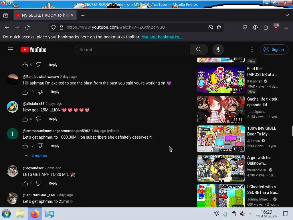This screenshot has height=220, width=293.
Task: Dislike the comment by @eqwindsor
Action: [39, 183]
